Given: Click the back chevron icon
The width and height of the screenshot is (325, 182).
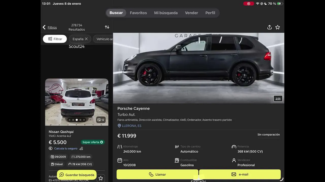Looking at the screenshot, I should tap(44, 27).
